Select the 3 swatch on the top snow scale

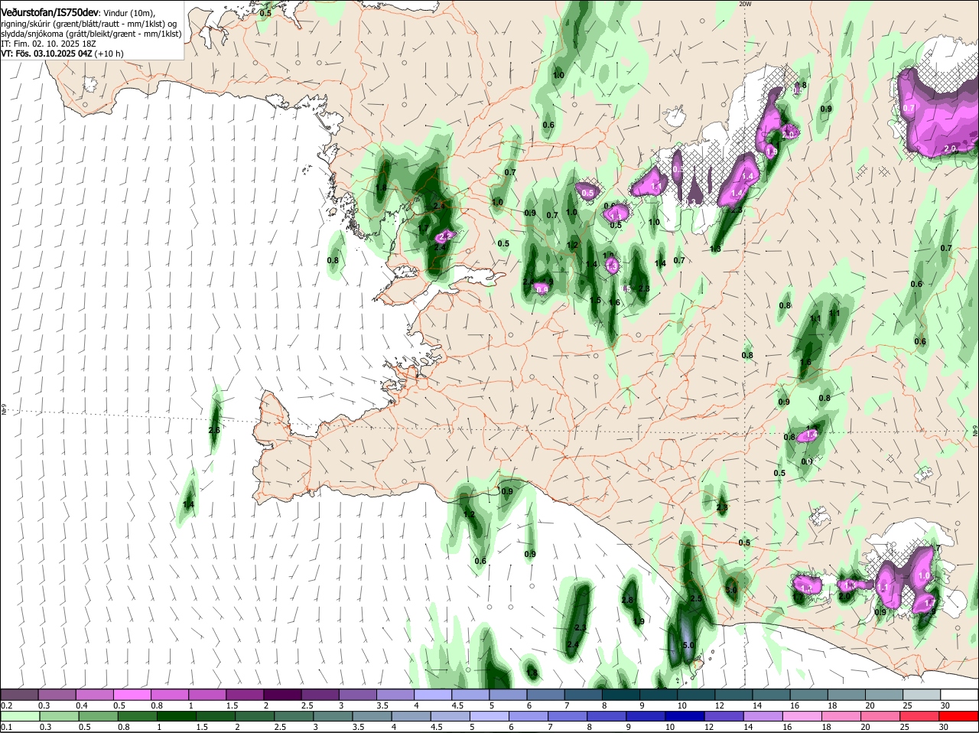(x=357, y=694)
